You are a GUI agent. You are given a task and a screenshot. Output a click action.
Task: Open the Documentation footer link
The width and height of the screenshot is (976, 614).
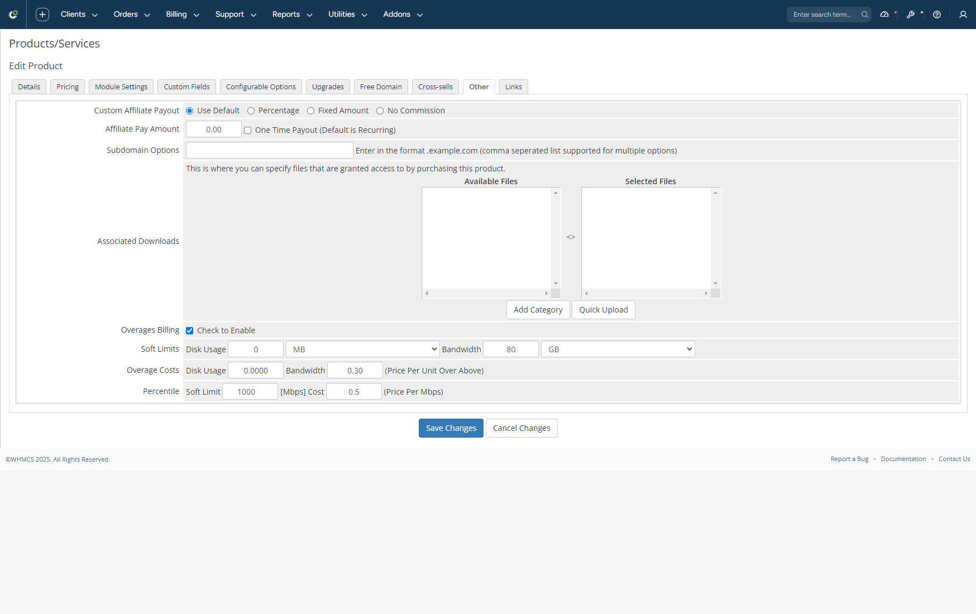click(x=903, y=459)
